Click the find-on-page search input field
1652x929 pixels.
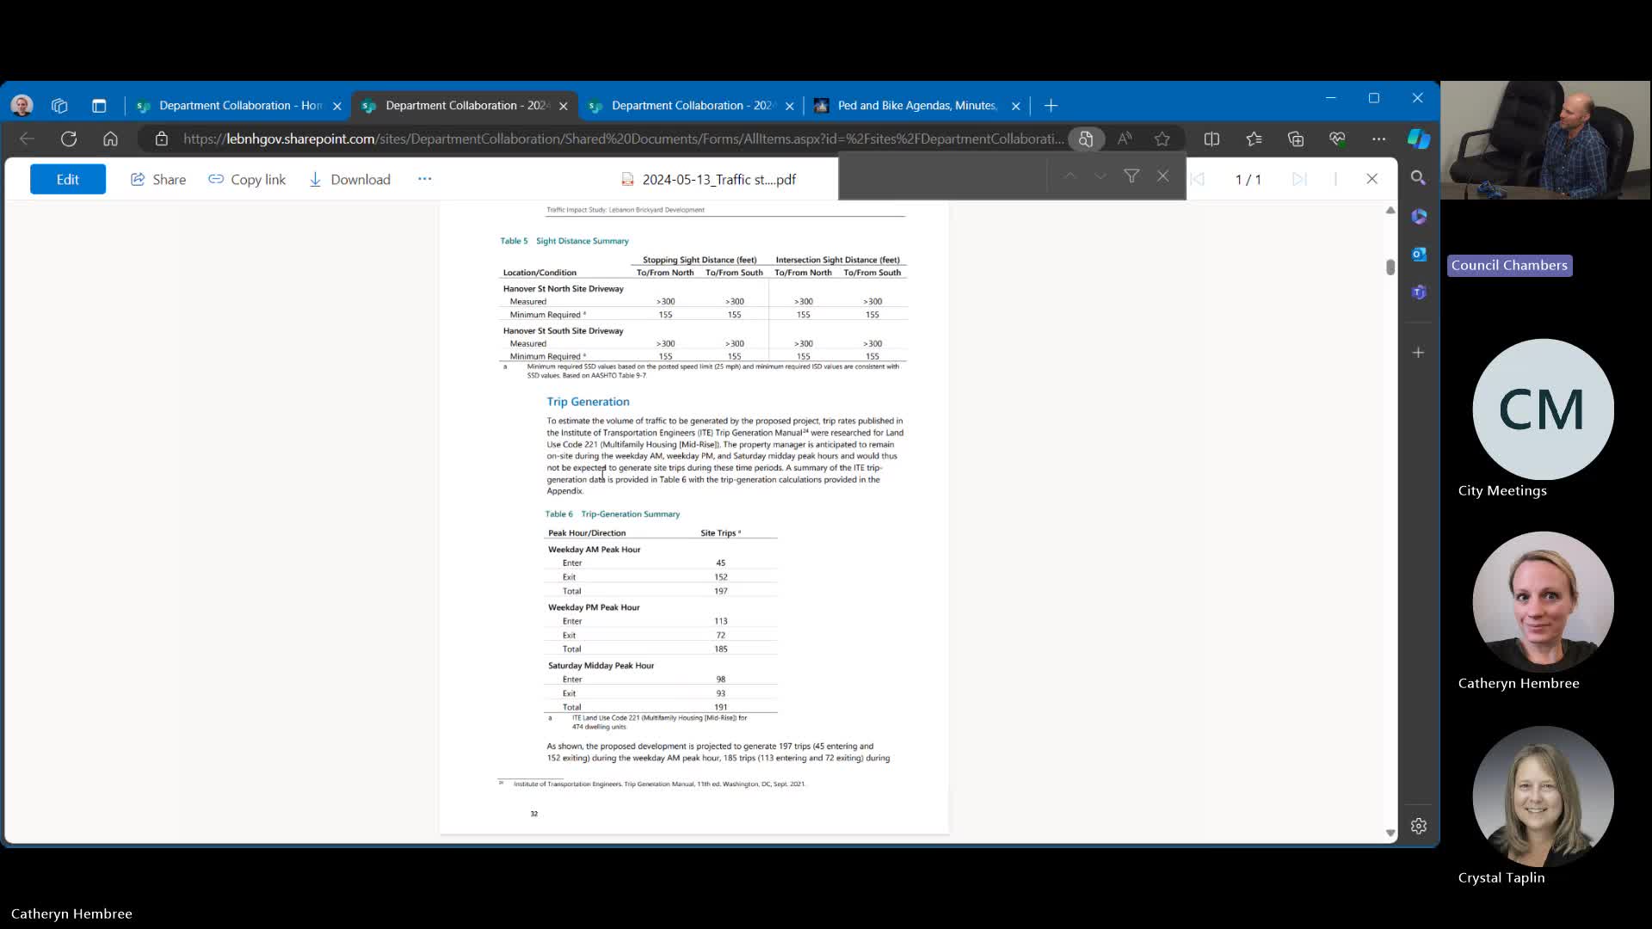coord(942,176)
